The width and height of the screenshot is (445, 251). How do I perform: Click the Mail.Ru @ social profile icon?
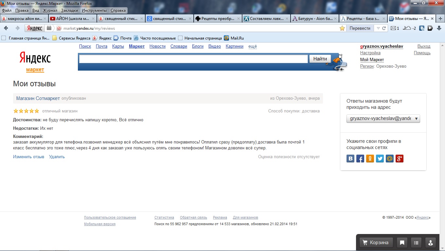(x=390, y=159)
